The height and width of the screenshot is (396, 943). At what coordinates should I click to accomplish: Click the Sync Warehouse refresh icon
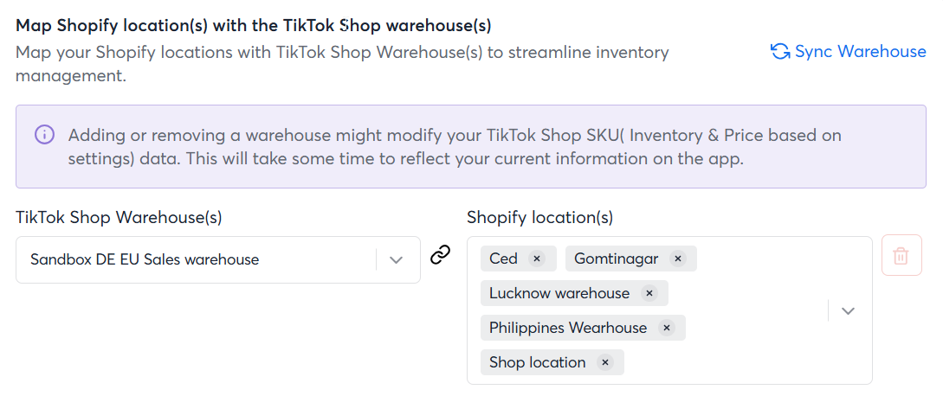point(780,52)
